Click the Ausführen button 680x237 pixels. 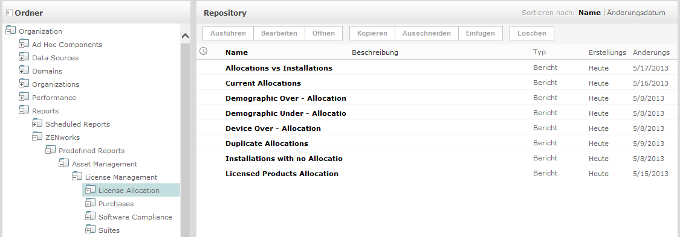click(x=228, y=33)
